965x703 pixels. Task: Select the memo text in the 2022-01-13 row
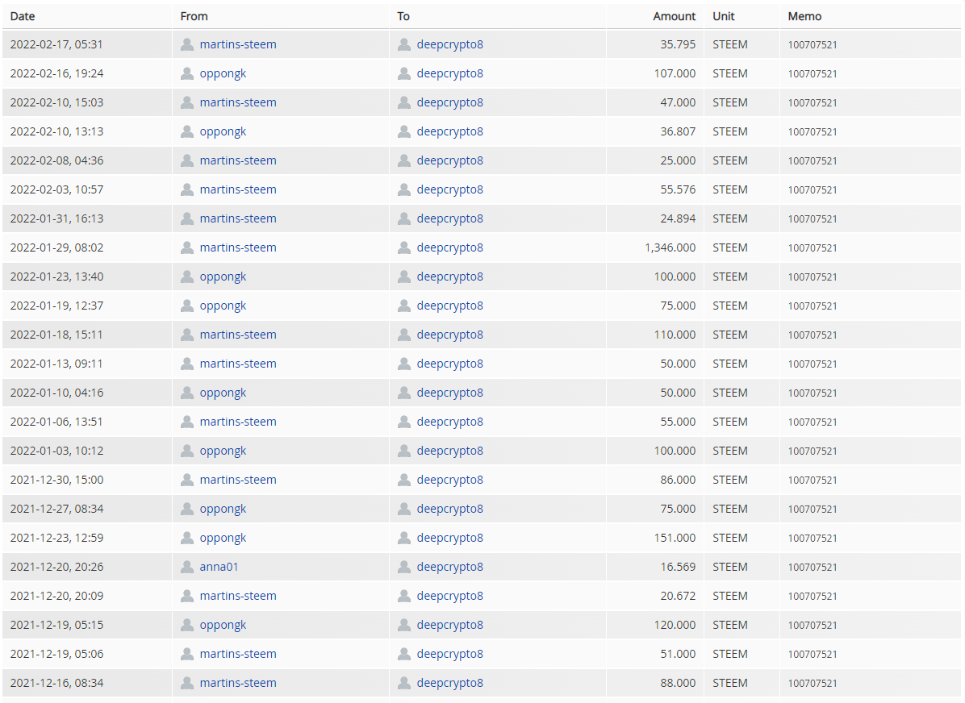click(x=813, y=364)
